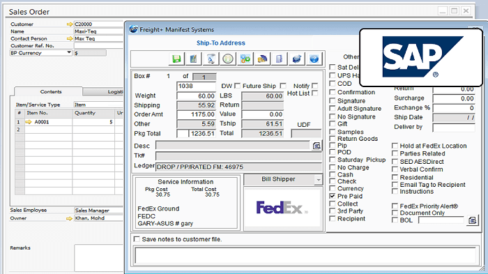Click the Surcharge input field

coord(454,98)
